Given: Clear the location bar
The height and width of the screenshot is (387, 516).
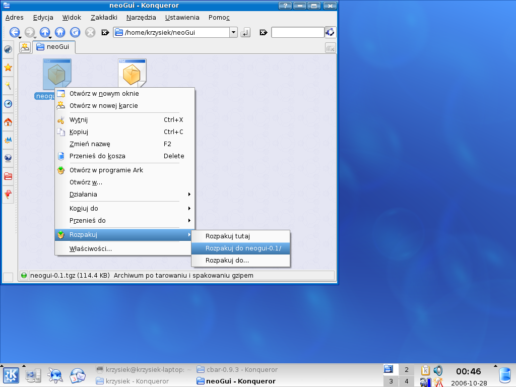Looking at the screenshot, I should click(x=105, y=32).
